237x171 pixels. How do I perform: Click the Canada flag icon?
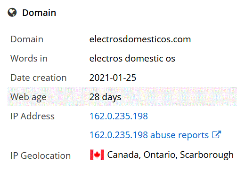click(x=97, y=155)
